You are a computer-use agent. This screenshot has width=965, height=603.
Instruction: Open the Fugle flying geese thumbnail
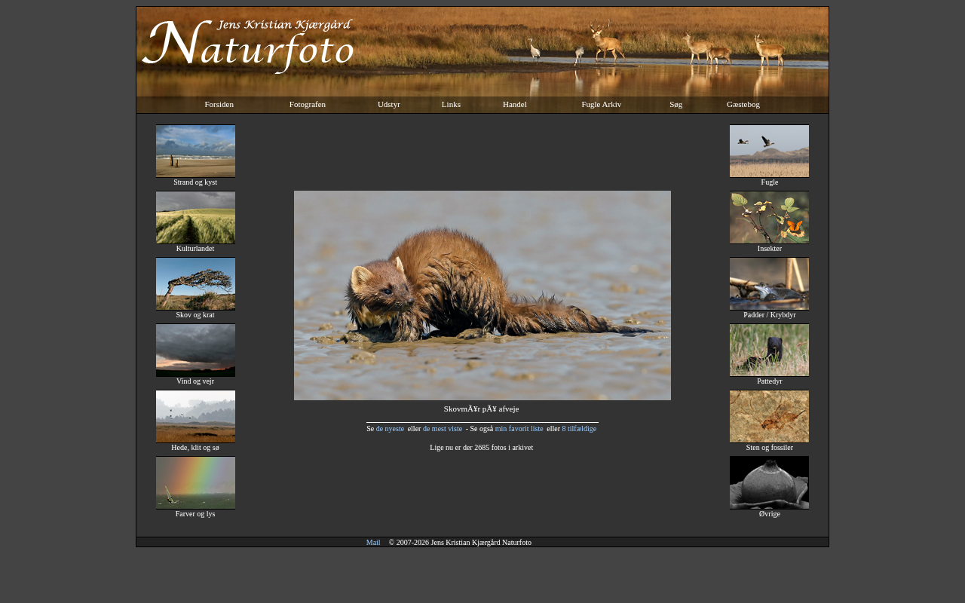[x=769, y=151]
